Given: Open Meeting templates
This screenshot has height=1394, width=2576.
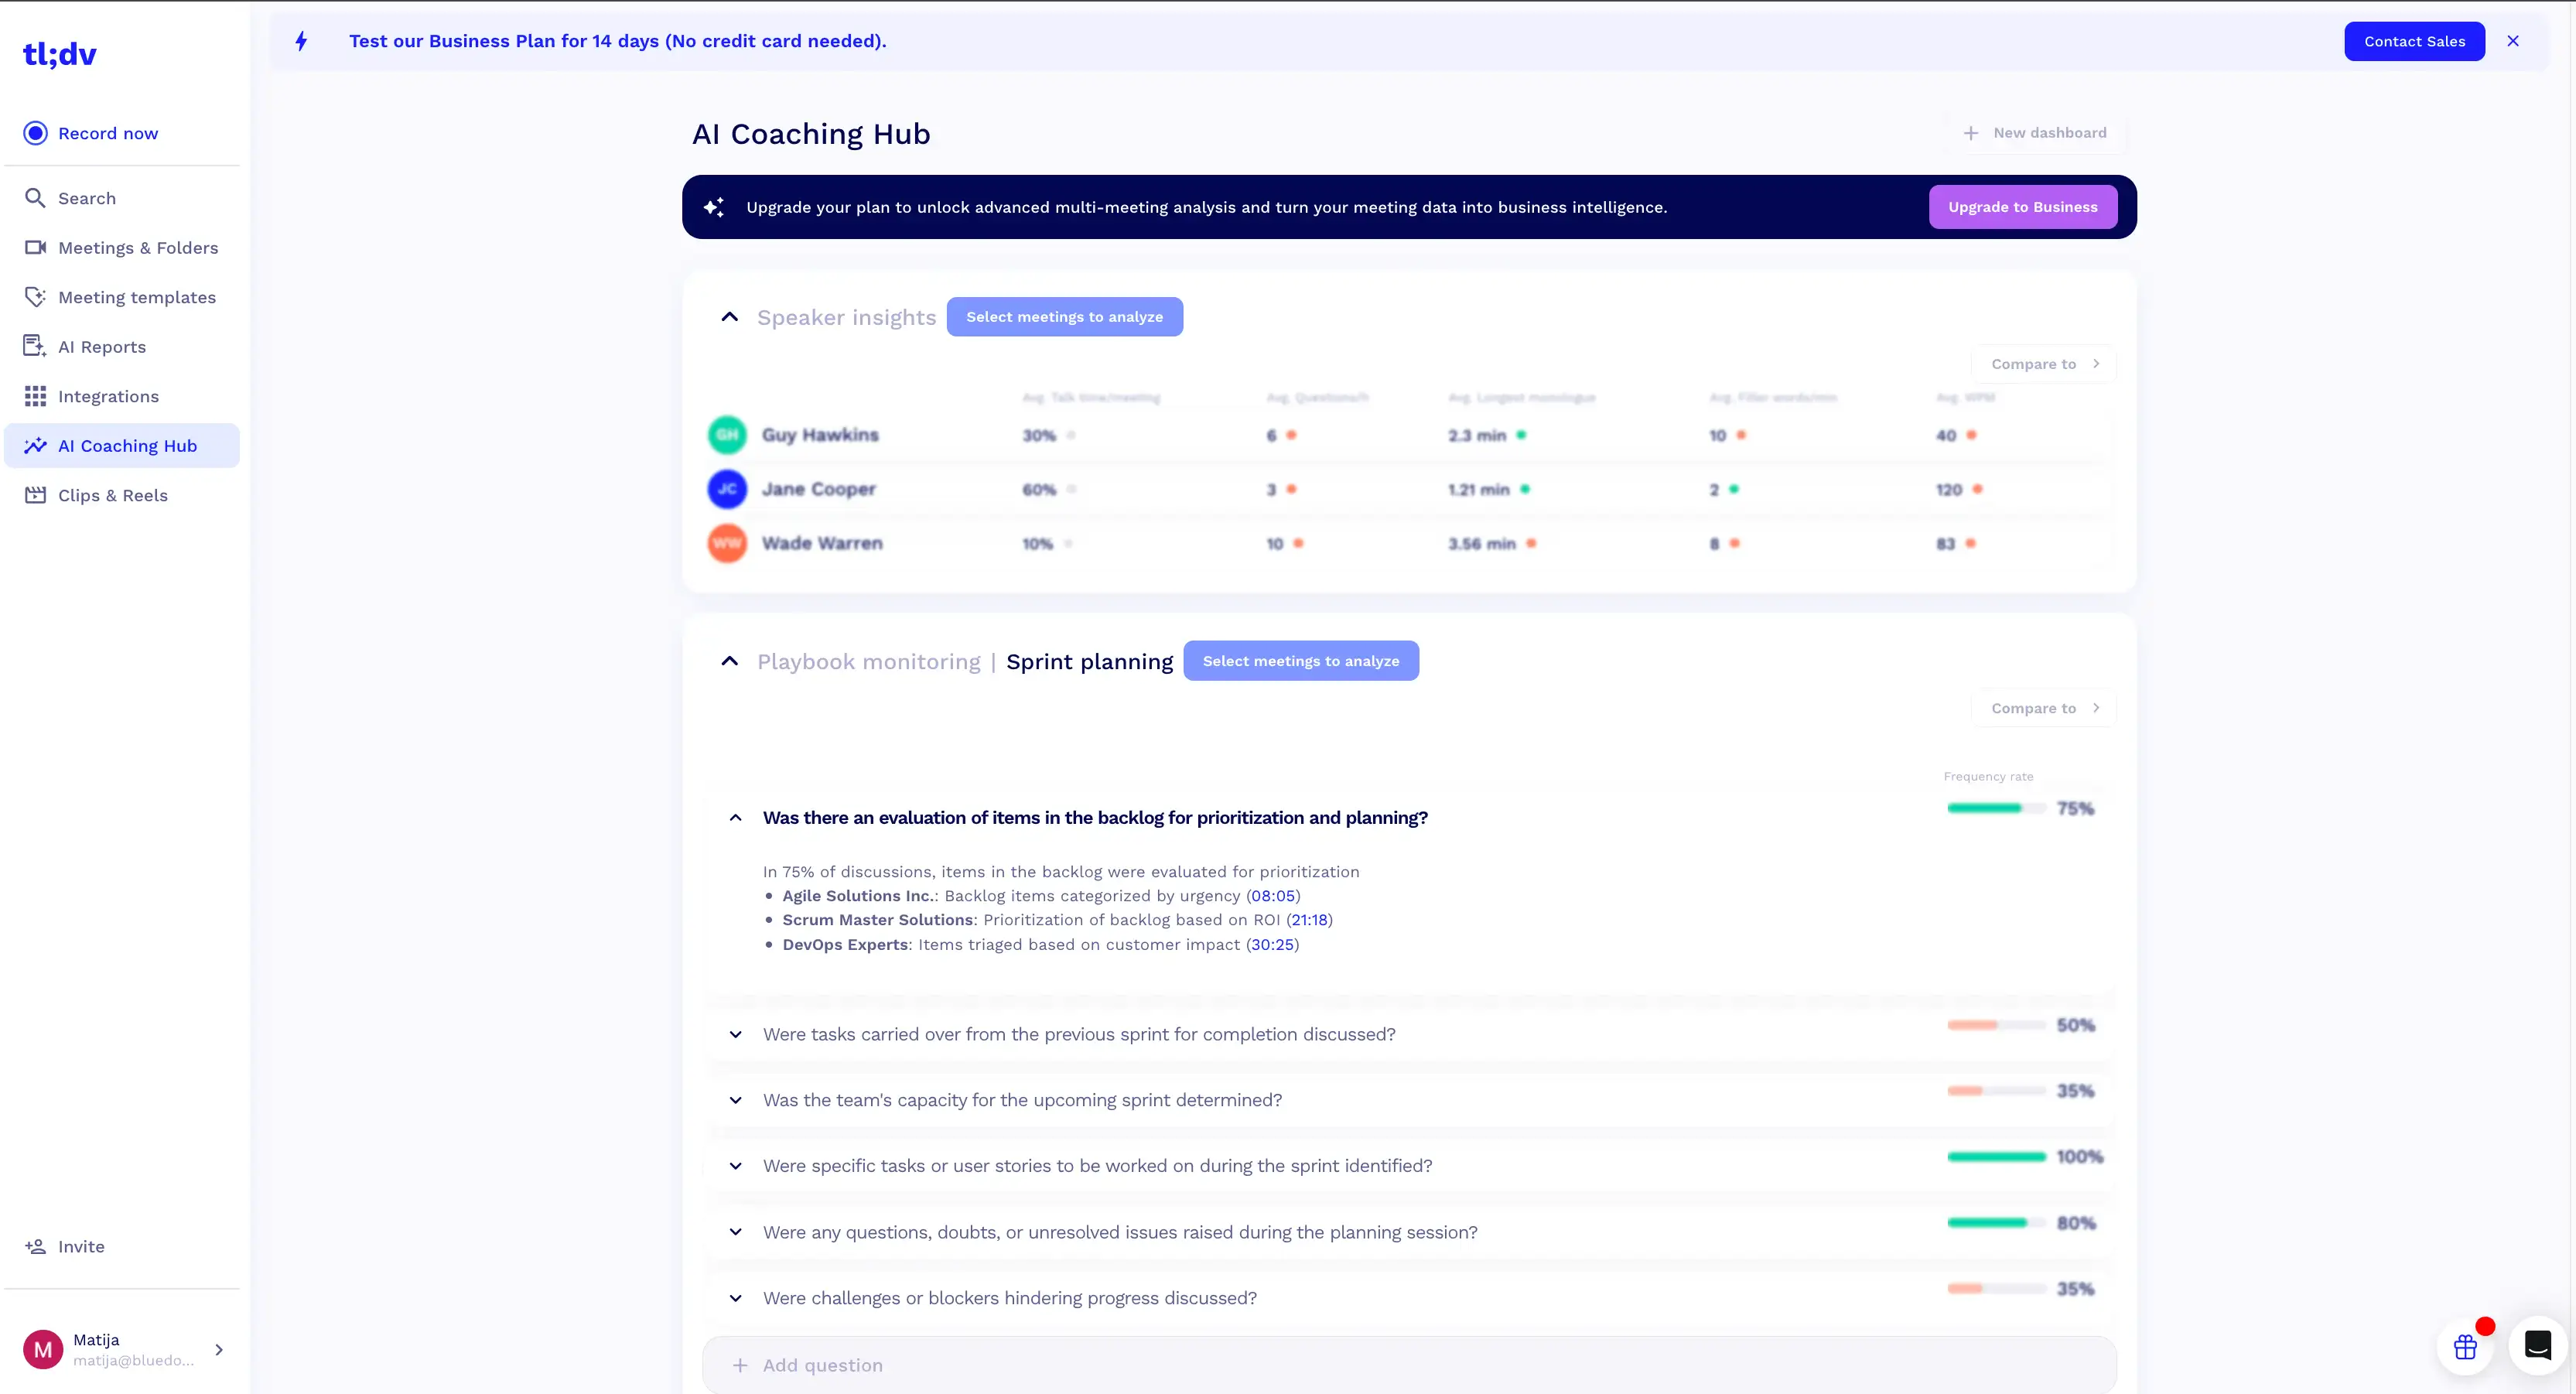Looking at the screenshot, I should (x=137, y=296).
